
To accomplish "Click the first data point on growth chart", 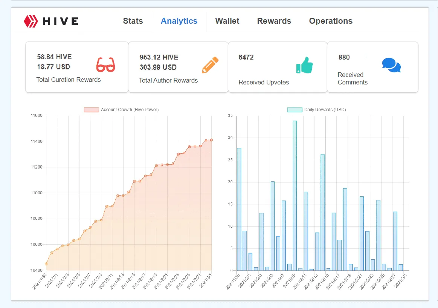I will 46,264.
